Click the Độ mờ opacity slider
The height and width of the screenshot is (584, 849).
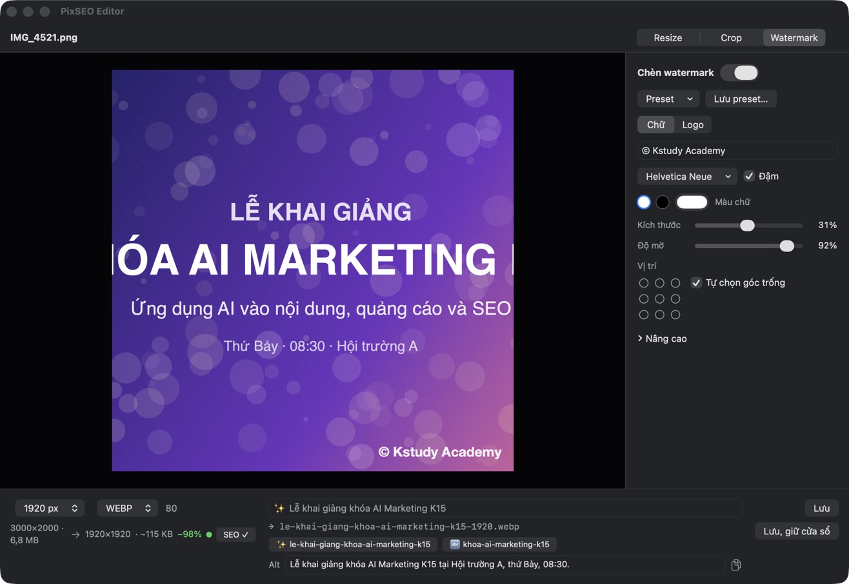[x=748, y=246]
